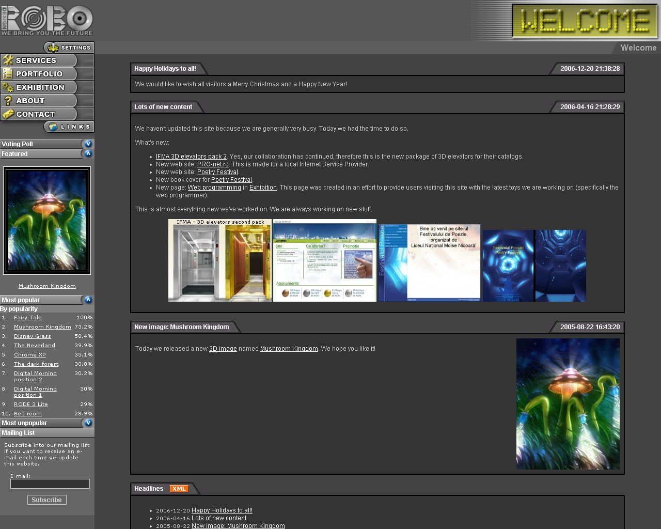Click the Exhibition gears icon
The height and width of the screenshot is (529, 661).
coord(7,87)
